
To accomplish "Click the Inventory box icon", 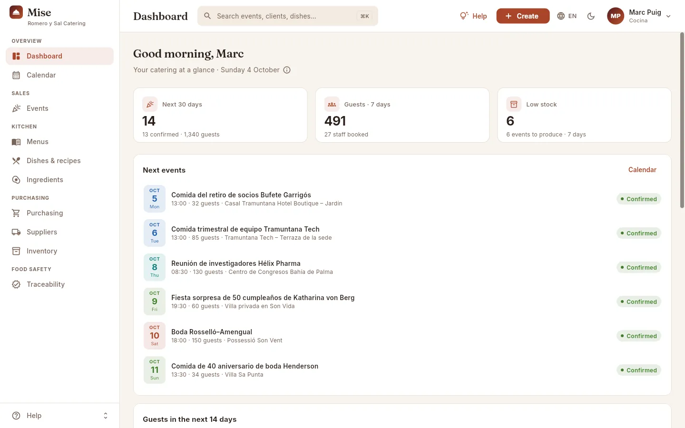I will pos(16,251).
